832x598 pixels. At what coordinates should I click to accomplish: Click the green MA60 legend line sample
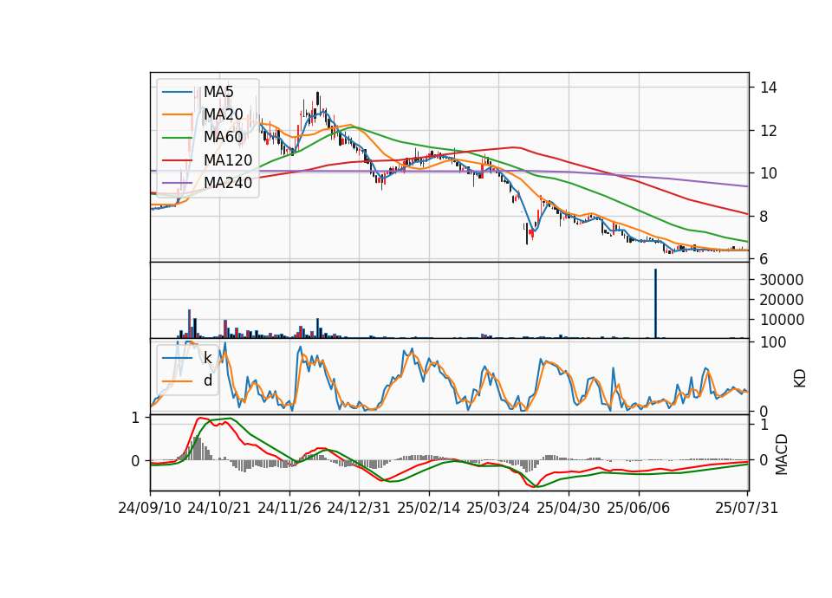[x=177, y=138]
